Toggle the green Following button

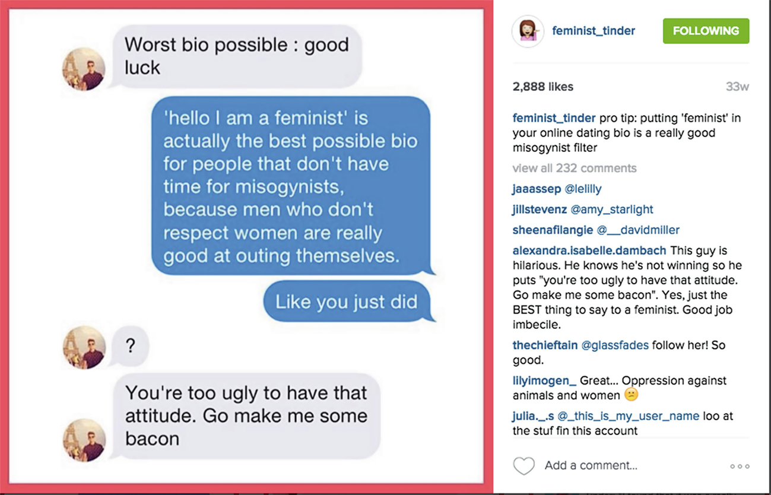click(706, 31)
